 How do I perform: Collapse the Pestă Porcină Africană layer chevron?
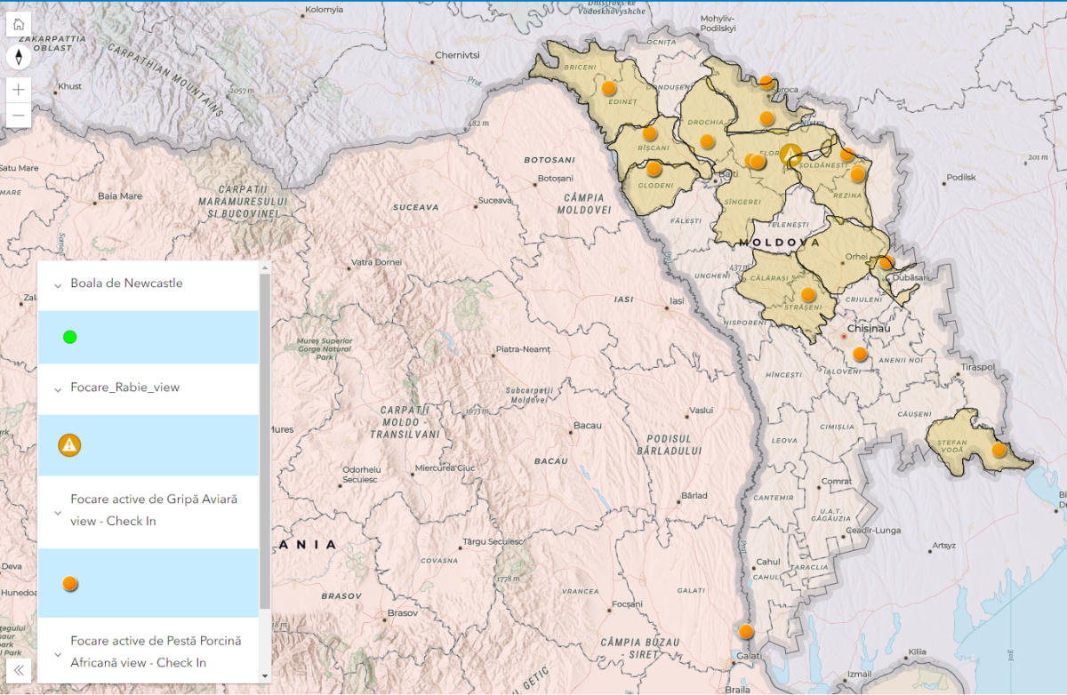click(58, 654)
